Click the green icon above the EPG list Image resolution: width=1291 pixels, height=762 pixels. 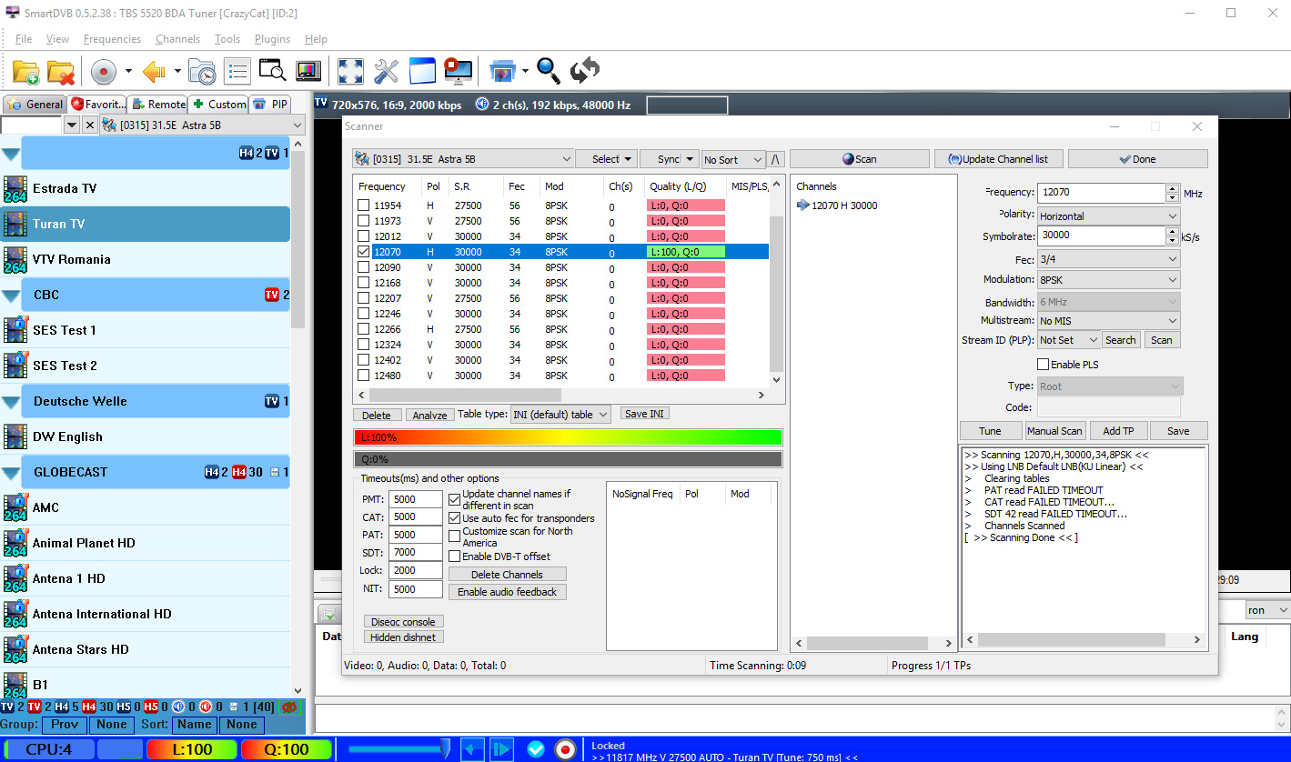[328, 613]
